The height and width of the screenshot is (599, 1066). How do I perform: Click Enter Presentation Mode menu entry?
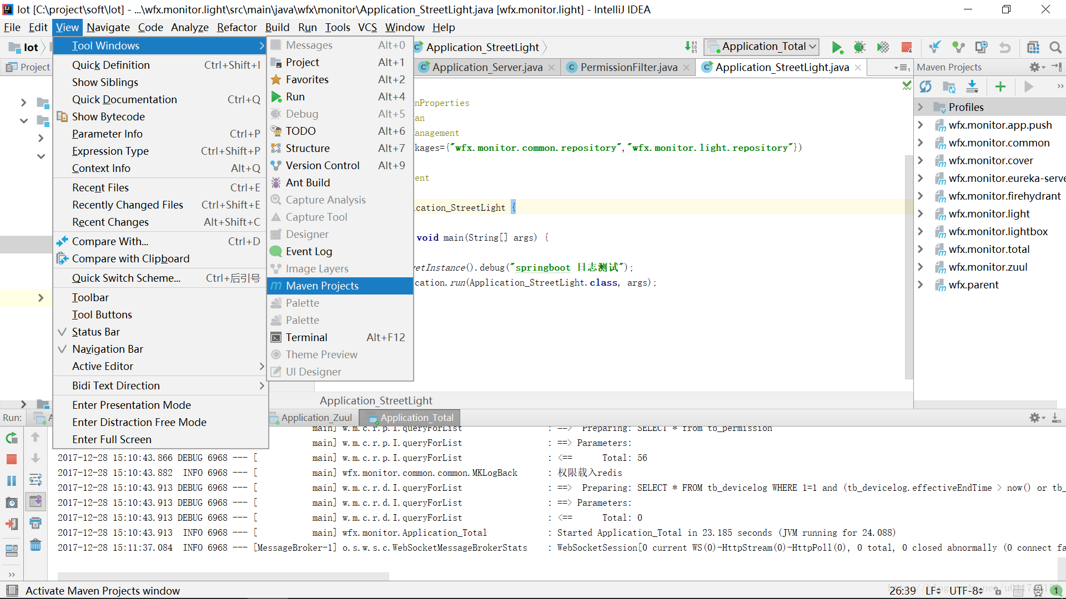pos(132,405)
